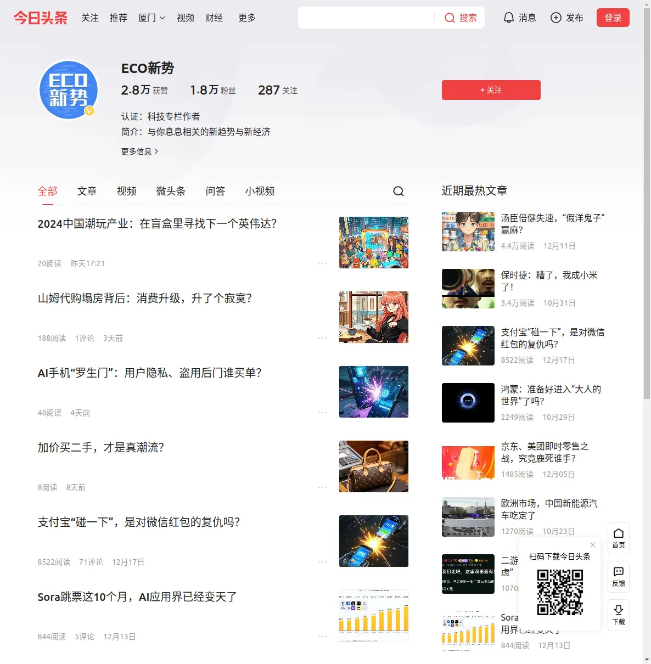Open the 关注 navigation item
The image size is (651, 664).
pos(90,18)
